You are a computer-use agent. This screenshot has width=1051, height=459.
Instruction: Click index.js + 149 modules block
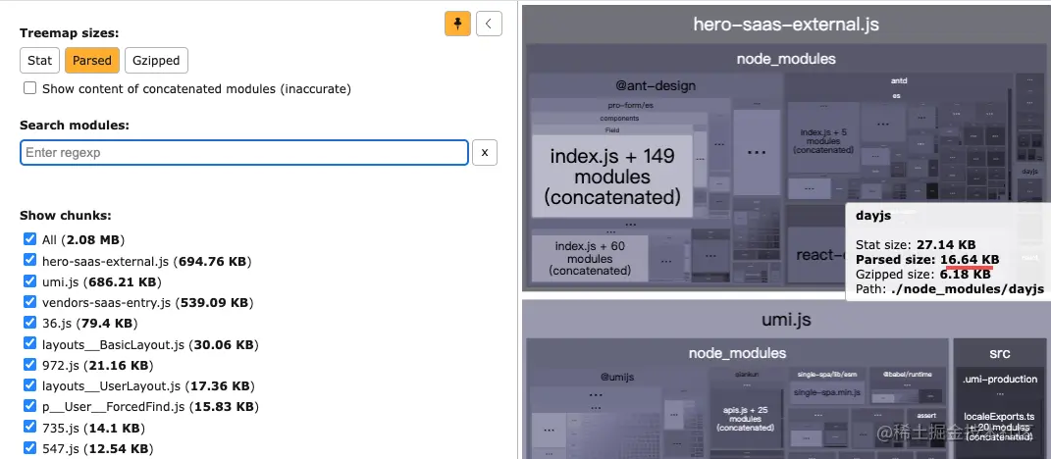612,177
